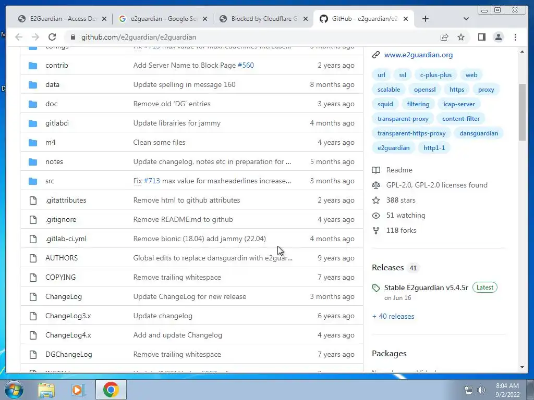The image size is (534, 400).
Task: Open the Windows Start button
Action: (14, 390)
